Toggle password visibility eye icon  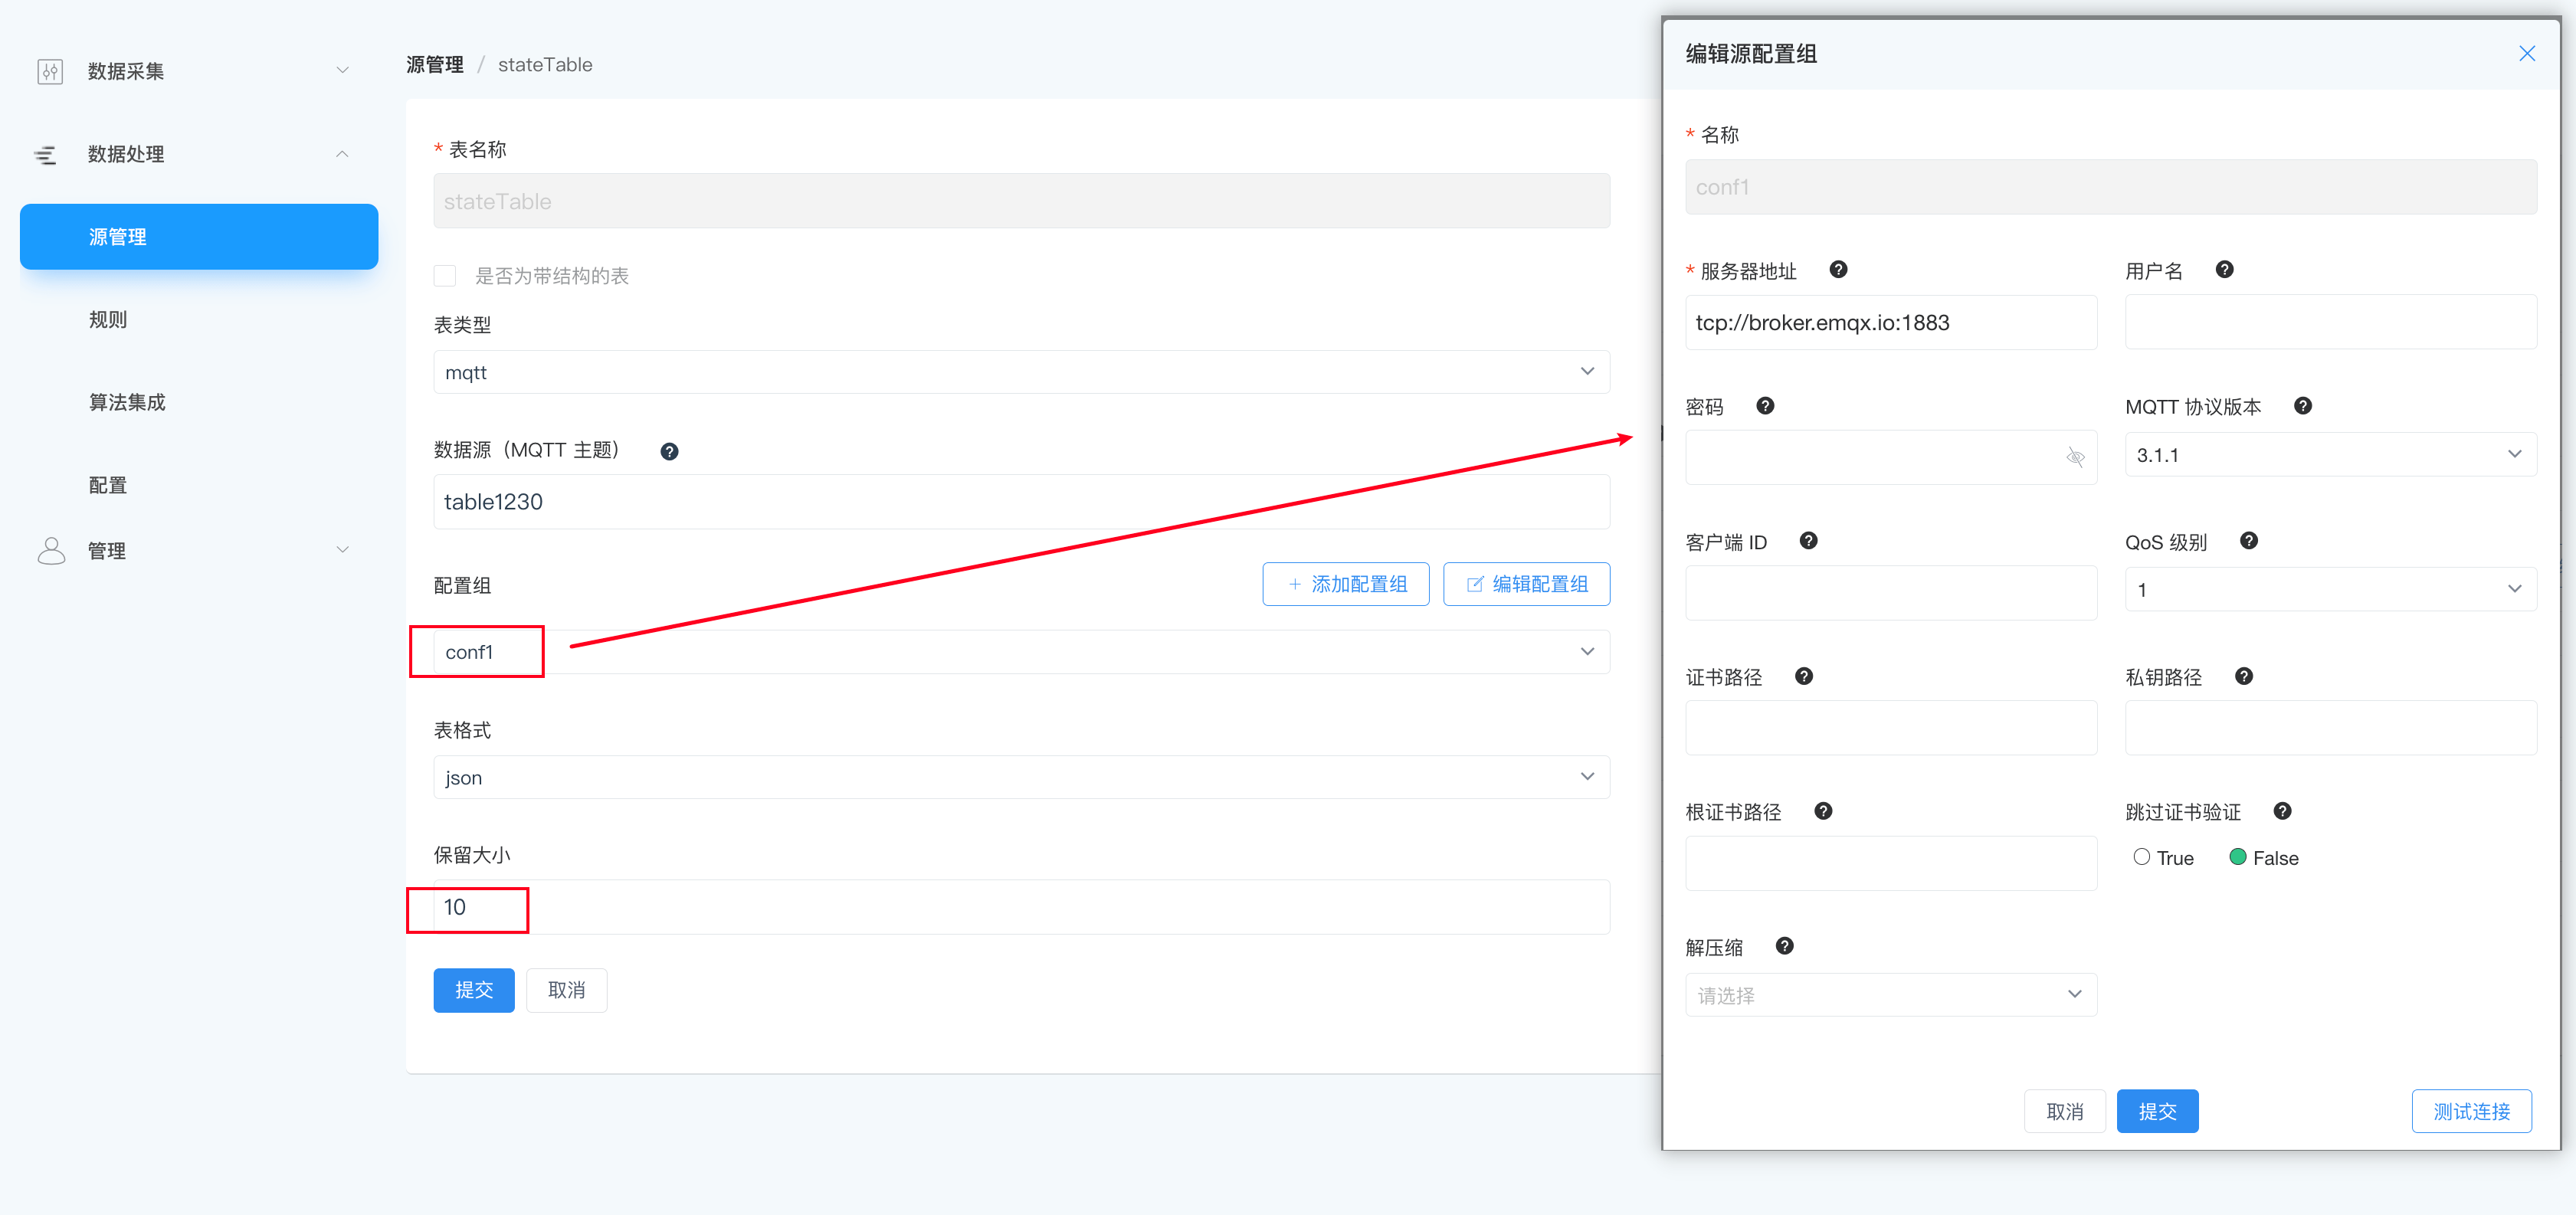click(x=2075, y=457)
